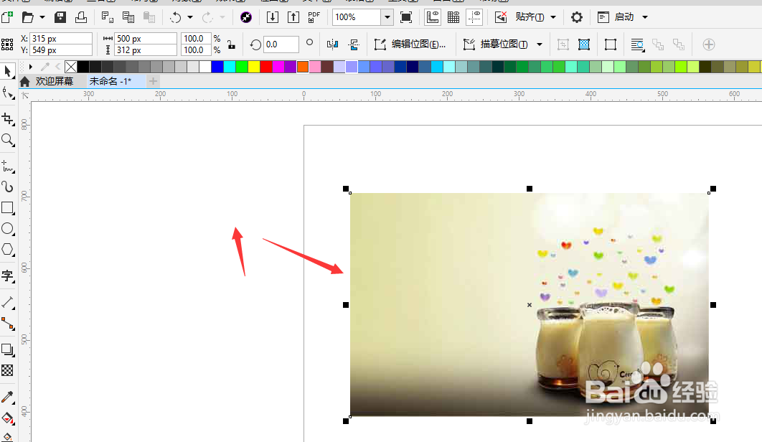The width and height of the screenshot is (762, 442).
Task: Click the round black search content icon
Action: pos(246,17)
